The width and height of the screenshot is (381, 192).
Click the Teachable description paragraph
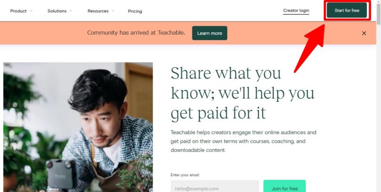click(x=243, y=141)
